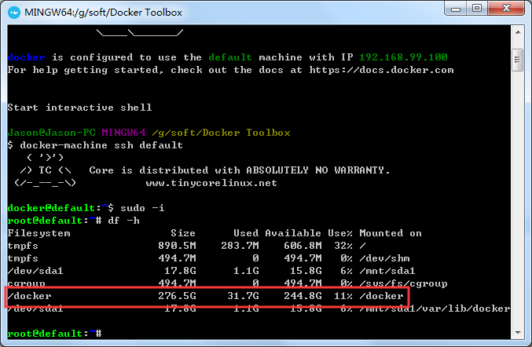Click the 'docker-machine ssh default' command
The image size is (532, 347).
pyautogui.click(x=101, y=145)
